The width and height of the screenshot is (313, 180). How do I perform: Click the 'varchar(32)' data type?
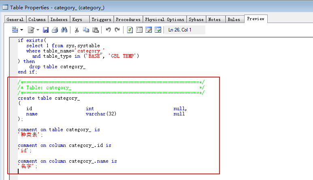tap(101, 114)
